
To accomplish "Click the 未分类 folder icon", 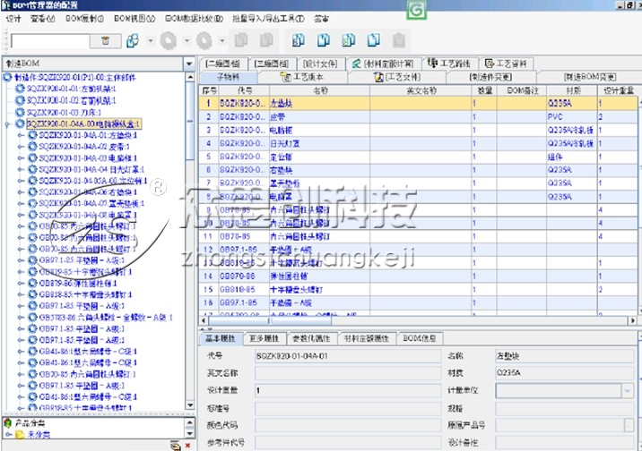I will click(20, 434).
